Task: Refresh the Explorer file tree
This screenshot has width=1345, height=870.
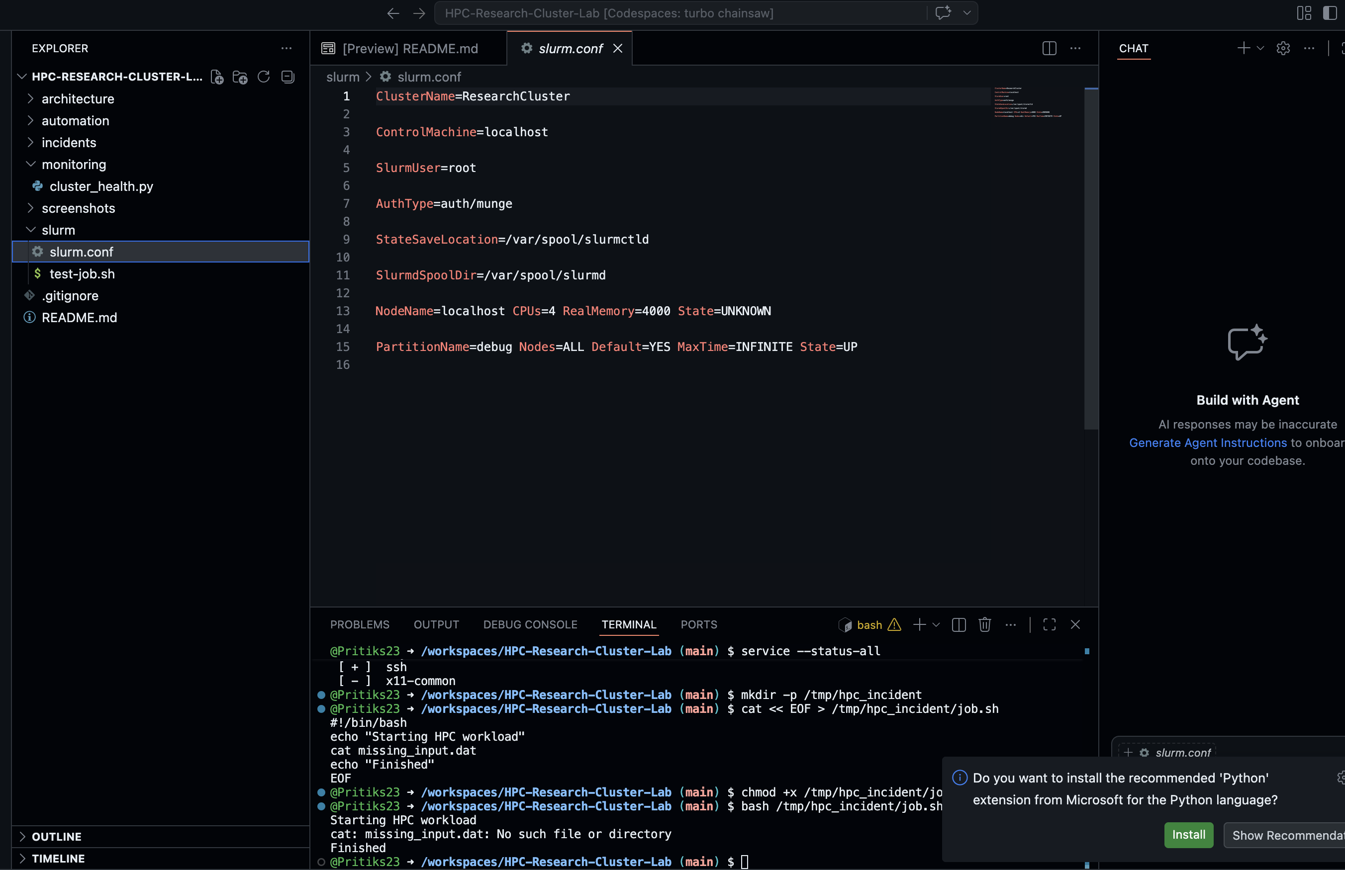Action: [264, 77]
